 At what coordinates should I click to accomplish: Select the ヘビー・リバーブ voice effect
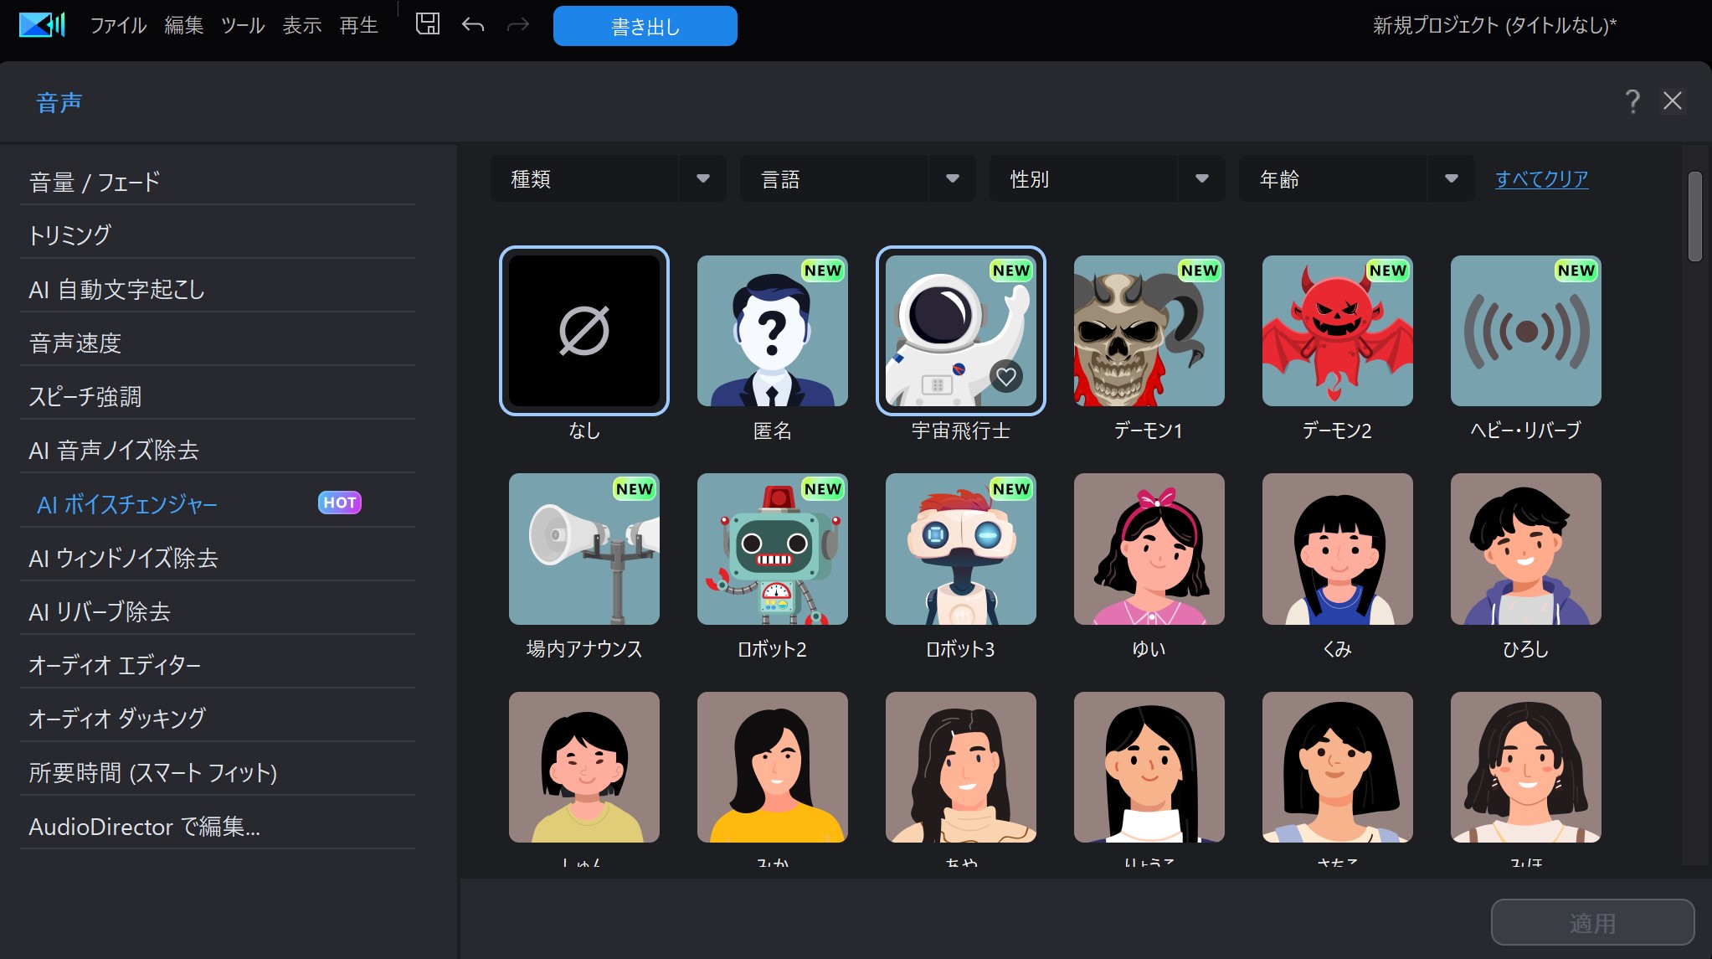click(1525, 331)
